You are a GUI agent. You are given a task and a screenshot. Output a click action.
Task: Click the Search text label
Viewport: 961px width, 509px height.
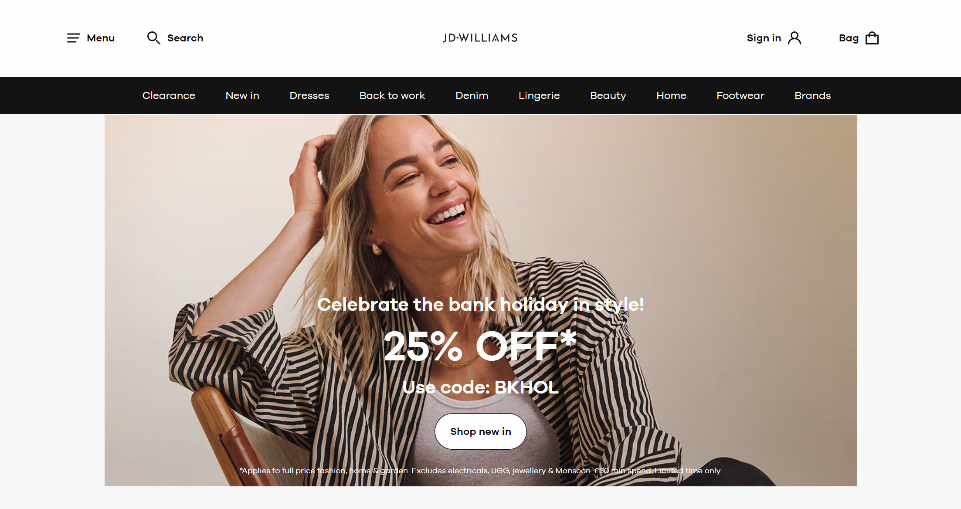[185, 38]
